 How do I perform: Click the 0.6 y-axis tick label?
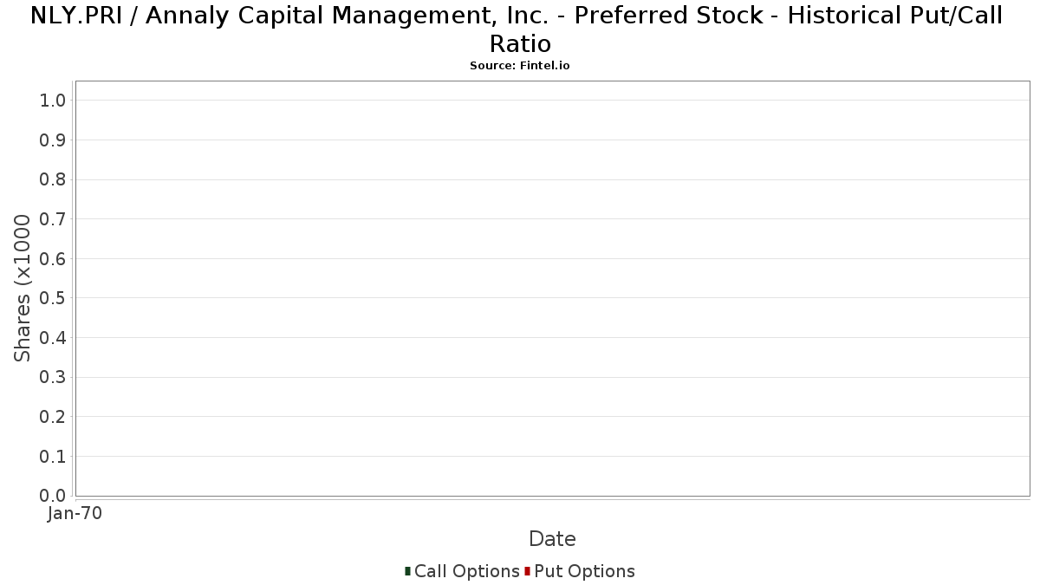click(x=53, y=259)
